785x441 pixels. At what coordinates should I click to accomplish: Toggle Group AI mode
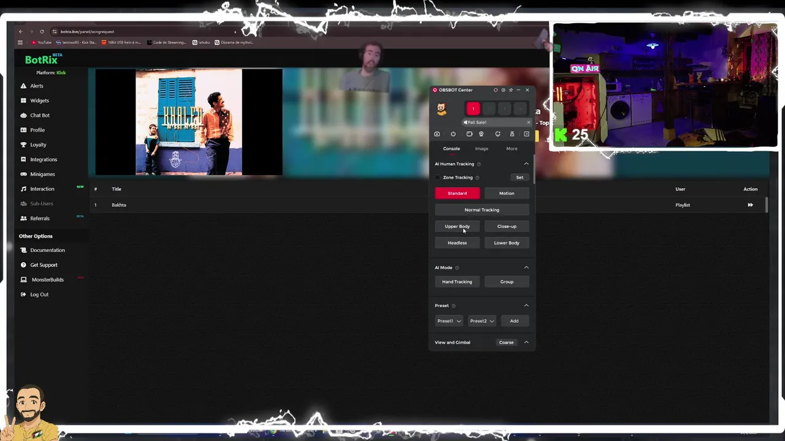(507, 282)
